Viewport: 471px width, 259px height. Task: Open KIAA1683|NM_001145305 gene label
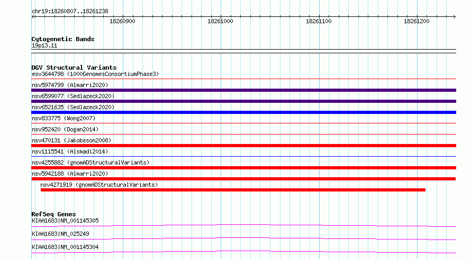pyautogui.click(x=65, y=220)
